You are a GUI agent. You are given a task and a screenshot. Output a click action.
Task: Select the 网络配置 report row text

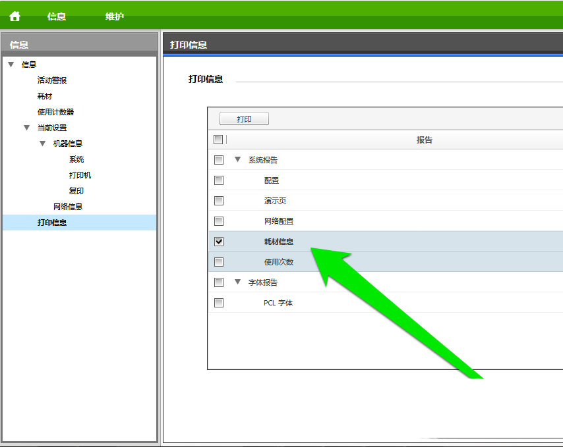[279, 221]
